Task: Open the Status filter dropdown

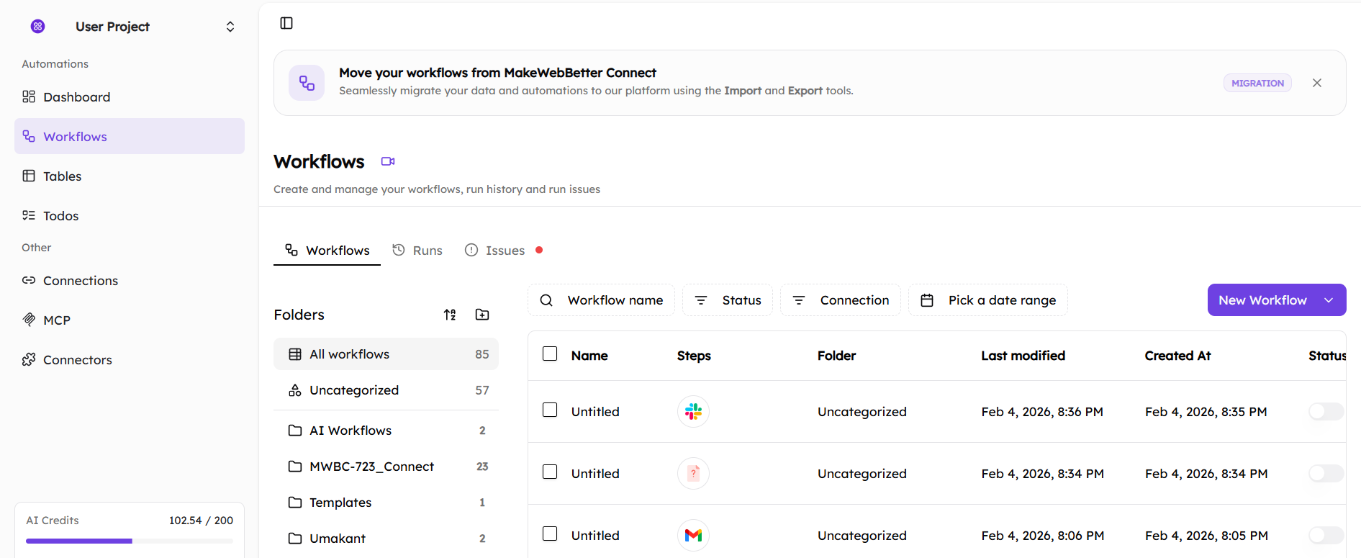Action: pos(728,300)
